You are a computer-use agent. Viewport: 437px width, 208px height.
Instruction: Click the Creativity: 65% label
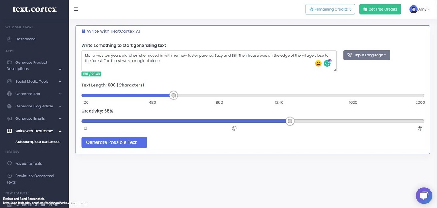point(97,111)
